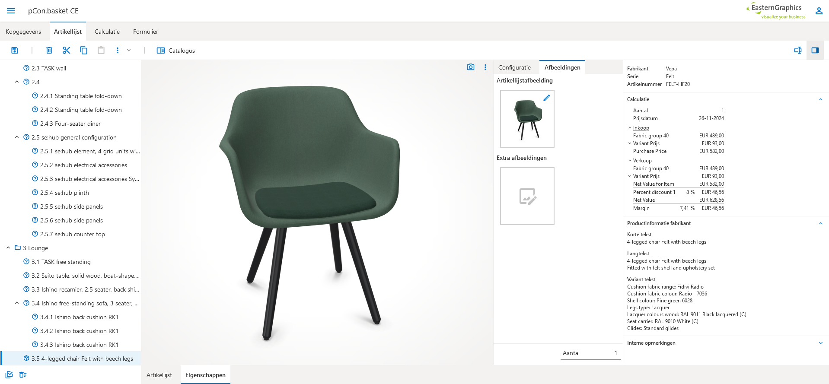The image size is (829, 384).
Task: Click the Margin 7,41 % value
Action: [687, 208]
